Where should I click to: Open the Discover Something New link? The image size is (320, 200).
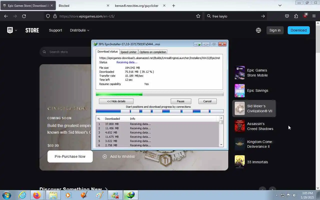click(73, 189)
